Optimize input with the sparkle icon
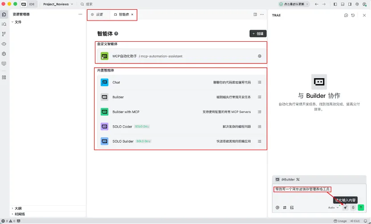Viewport: 371px width, 224px height. (346, 208)
